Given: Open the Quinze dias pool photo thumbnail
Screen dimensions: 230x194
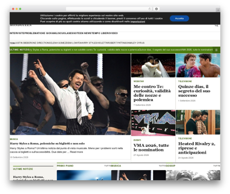Looking at the screenshot, I should 198,66.
